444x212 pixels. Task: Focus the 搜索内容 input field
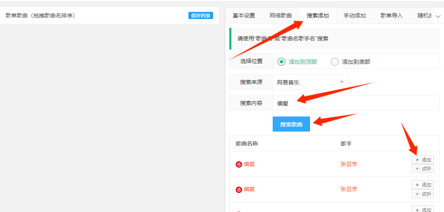point(356,103)
